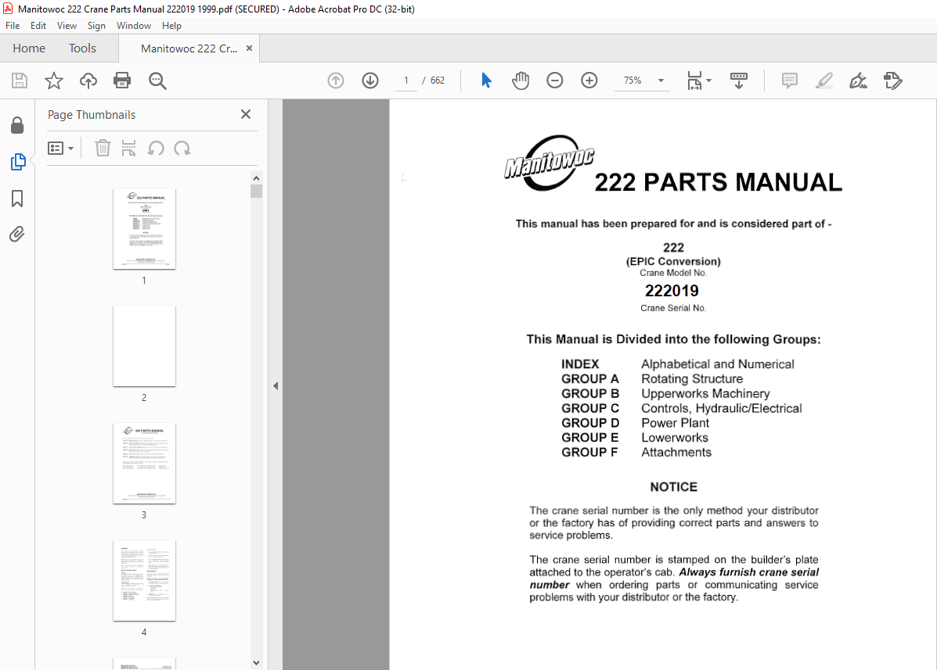Zoom in with the plus icon
937x670 pixels.
coord(589,81)
